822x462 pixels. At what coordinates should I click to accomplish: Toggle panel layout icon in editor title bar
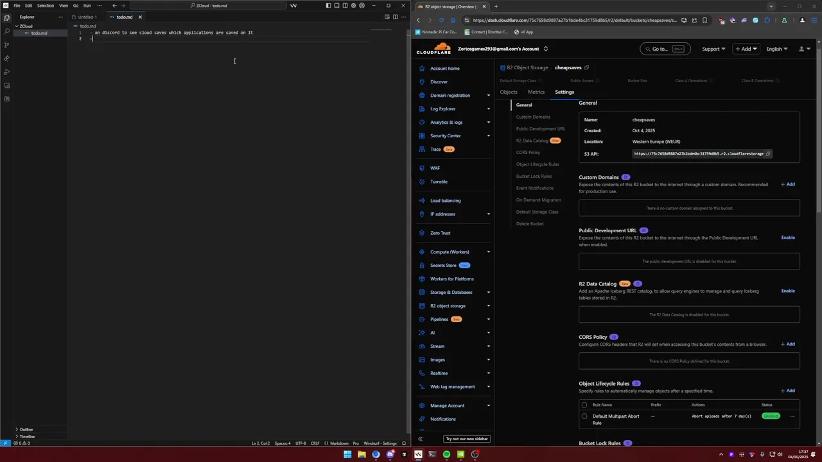click(x=337, y=6)
